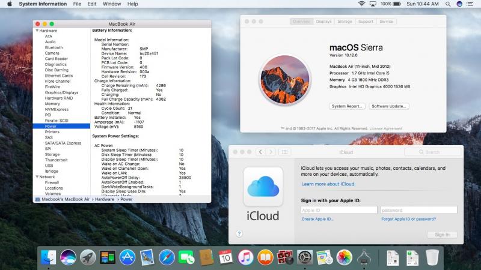Screen dimensions: 481x270
Task: Click Forgot Apple ID or password
Action: pos(408,219)
